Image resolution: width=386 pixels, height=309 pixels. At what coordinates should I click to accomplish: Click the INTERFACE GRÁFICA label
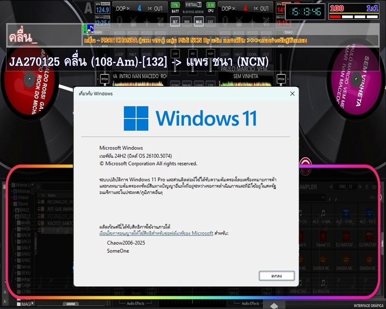tap(369, 306)
